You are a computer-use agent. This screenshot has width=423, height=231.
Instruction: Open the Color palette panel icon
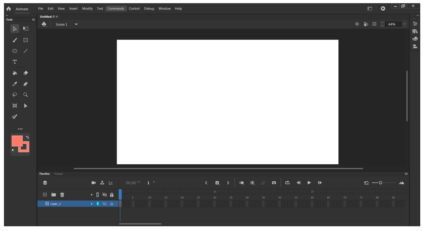tap(415, 39)
